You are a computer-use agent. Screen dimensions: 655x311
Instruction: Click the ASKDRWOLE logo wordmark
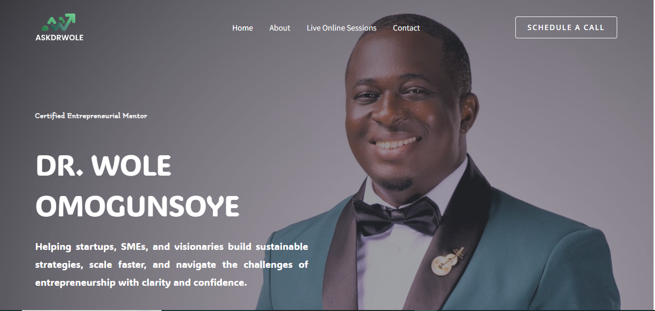[x=60, y=37]
